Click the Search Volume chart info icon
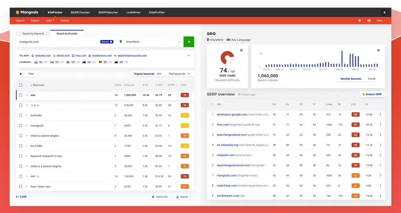The width and height of the screenshot is (401, 213). [x=378, y=50]
